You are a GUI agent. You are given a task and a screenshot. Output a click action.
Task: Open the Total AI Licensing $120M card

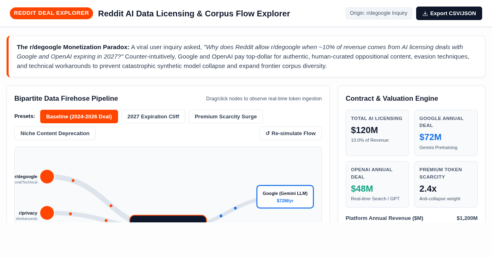377,133
